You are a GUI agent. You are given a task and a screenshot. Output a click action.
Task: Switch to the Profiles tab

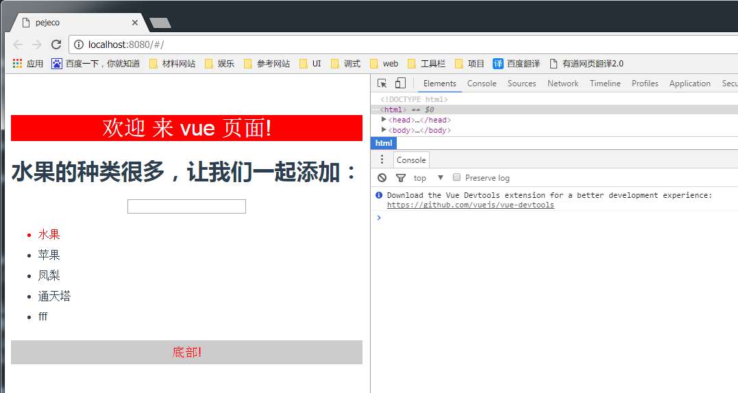click(645, 84)
